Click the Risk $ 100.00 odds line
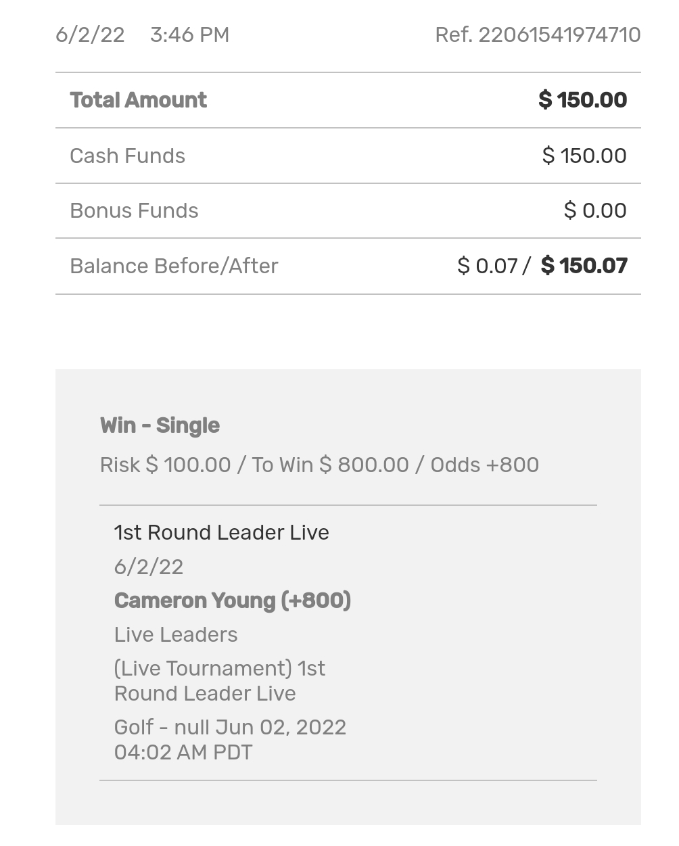Screen dimensions: 679x846 click(x=319, y=465)
